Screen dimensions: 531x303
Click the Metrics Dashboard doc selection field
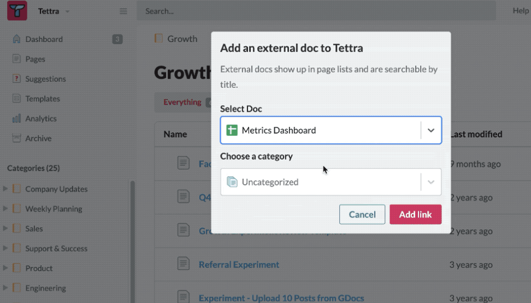pos(331,130)
